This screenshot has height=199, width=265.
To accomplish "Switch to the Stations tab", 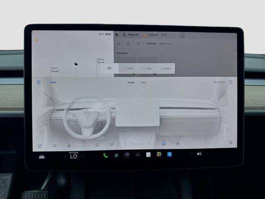I will point(152,44).
